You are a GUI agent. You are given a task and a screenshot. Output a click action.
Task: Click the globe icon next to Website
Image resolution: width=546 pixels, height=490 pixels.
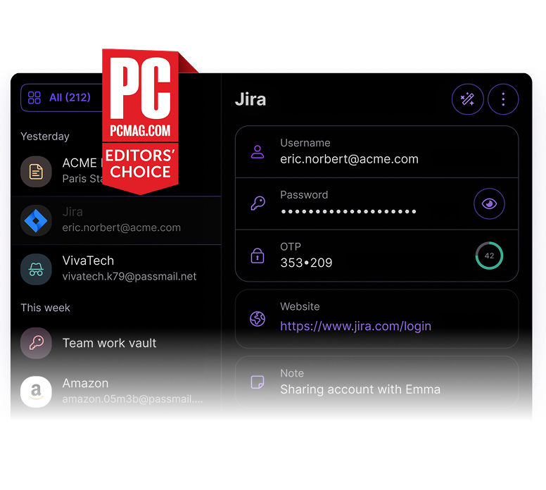[x=258, y=319]
